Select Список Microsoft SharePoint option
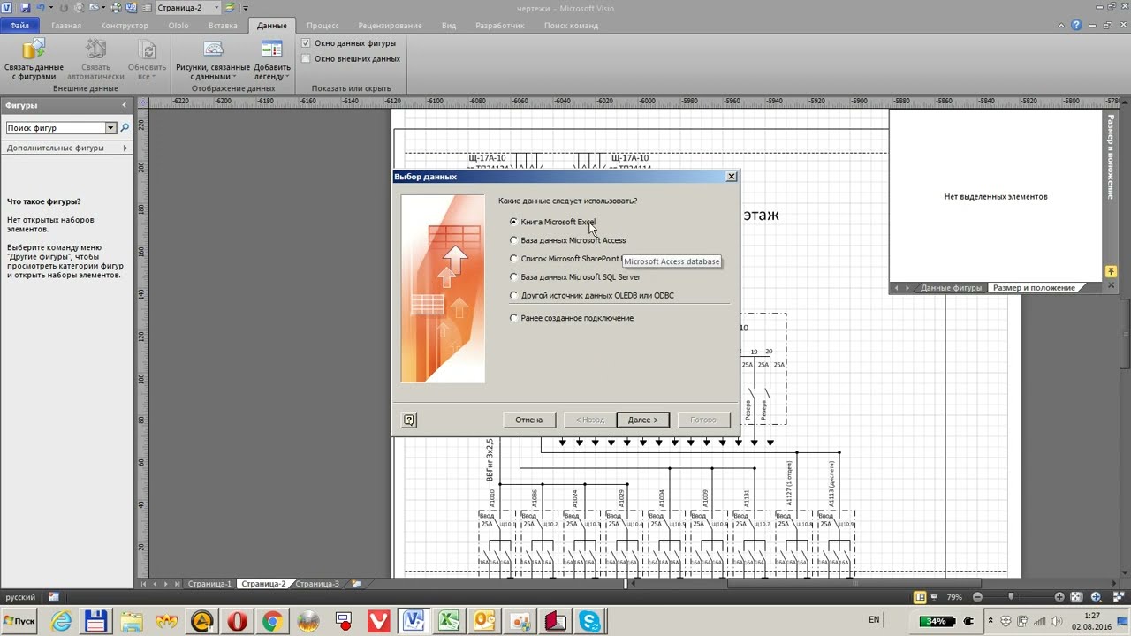Image resolution: width=1131 pixels, height=636 pixels. pos(514,259)
